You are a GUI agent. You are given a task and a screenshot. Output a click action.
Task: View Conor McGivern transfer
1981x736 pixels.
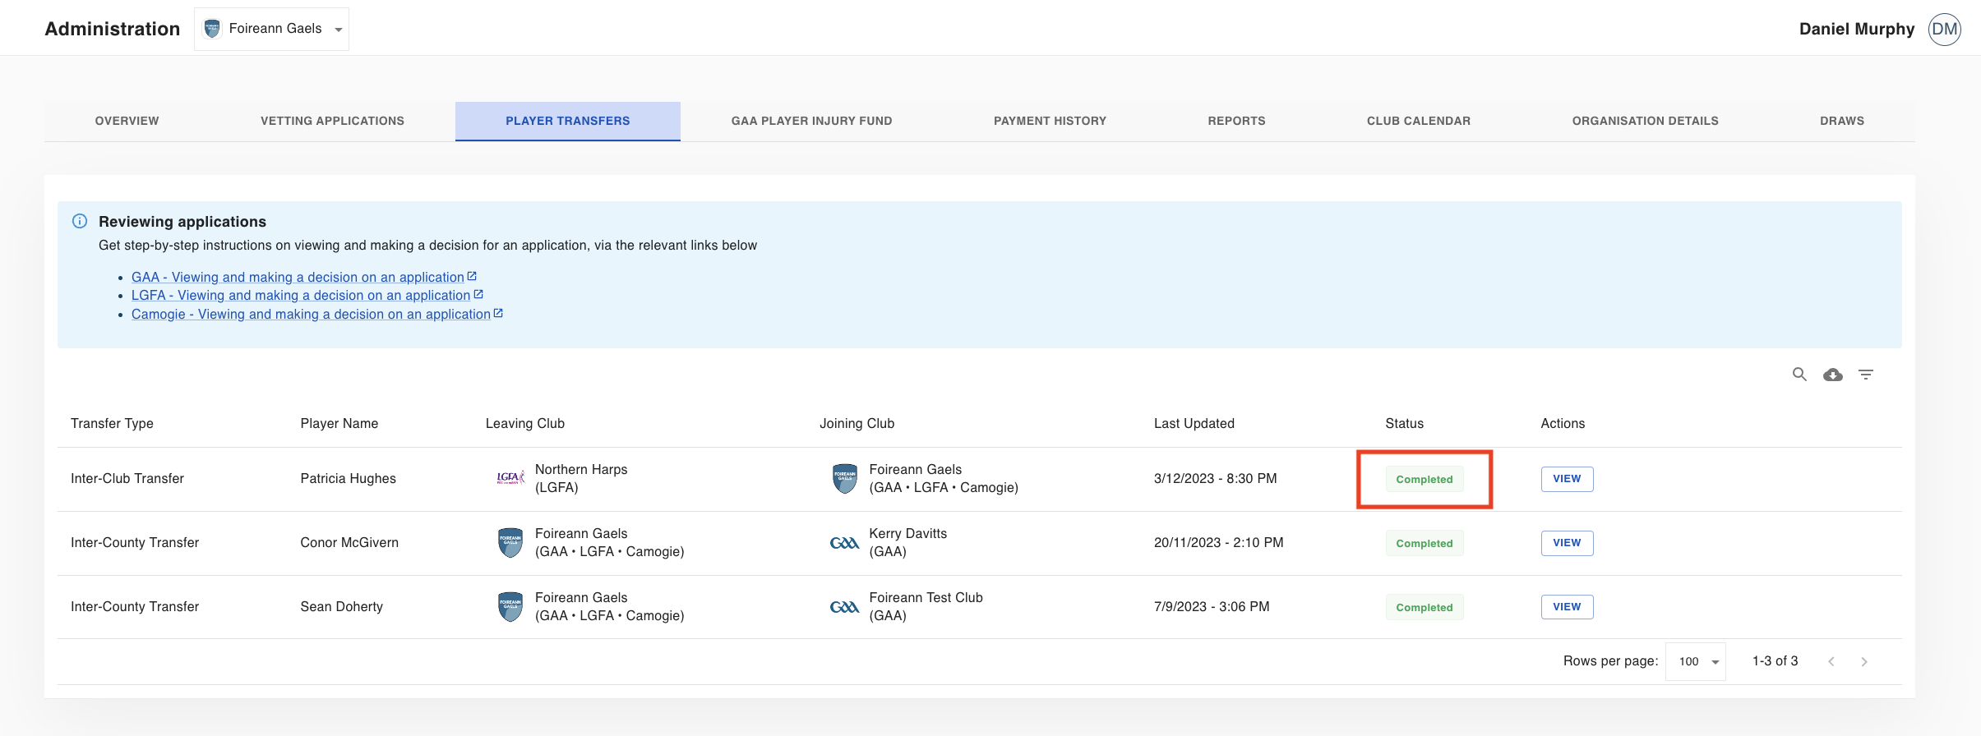pos(1567,543)
